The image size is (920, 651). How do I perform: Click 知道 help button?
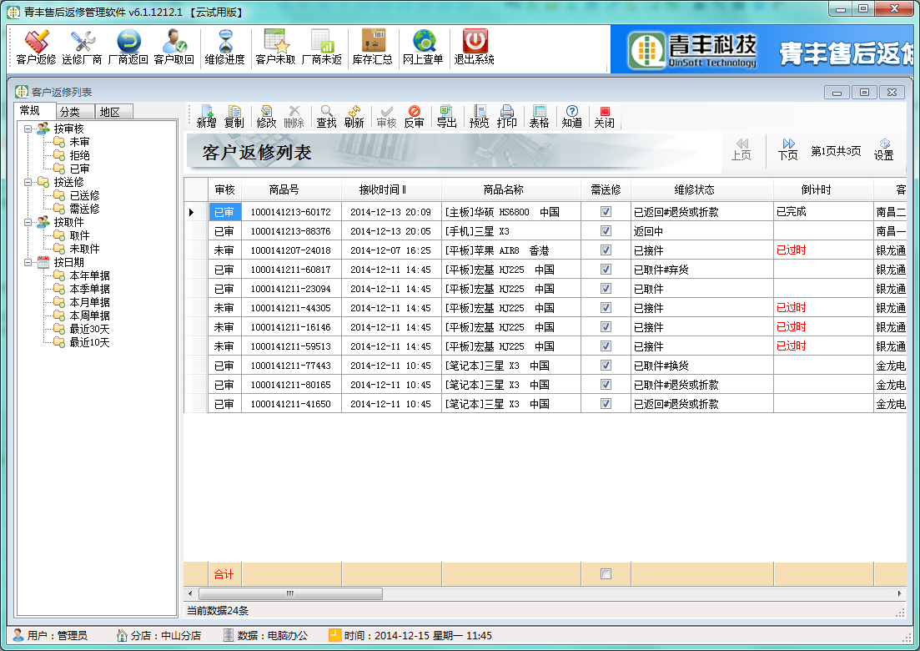pos(571,116)
